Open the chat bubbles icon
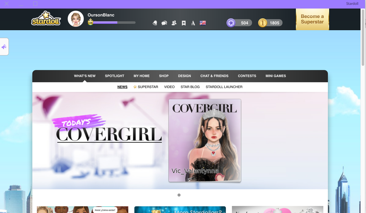 point(164,23)
